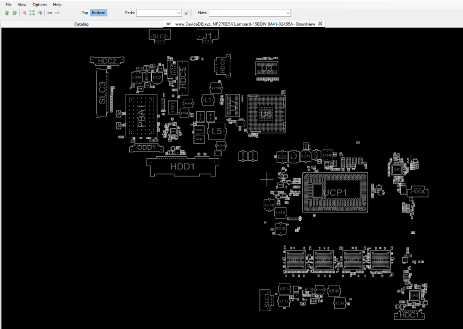Close the NP270E5K Boardview tab

(320, 23)
